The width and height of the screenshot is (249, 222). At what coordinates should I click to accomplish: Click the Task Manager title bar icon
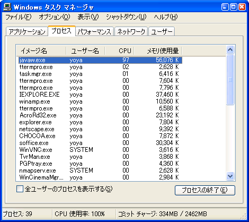(x=7, y=7)
